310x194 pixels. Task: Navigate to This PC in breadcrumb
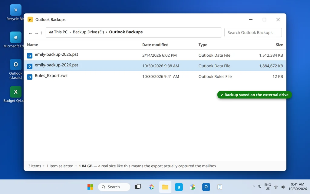point(61,32)
